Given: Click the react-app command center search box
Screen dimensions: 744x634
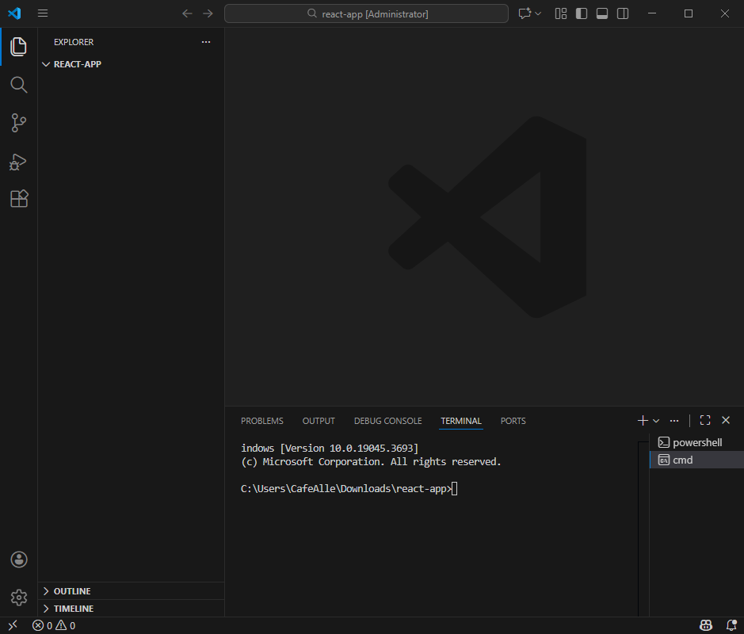Looking at the screenshot, I should click(x=366, y=13).
